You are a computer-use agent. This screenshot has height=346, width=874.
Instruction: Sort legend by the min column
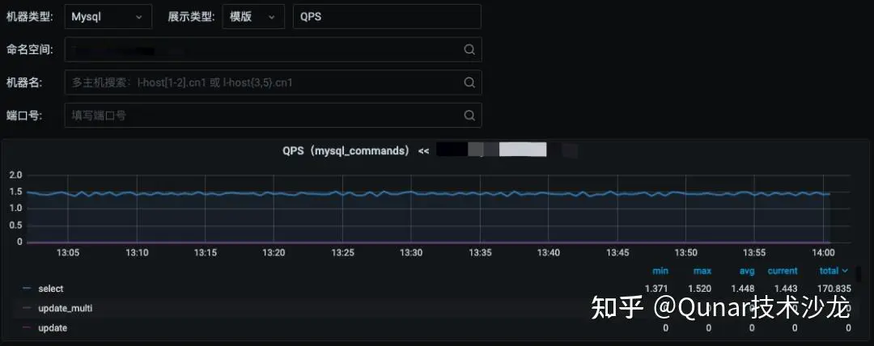(660, 271)
